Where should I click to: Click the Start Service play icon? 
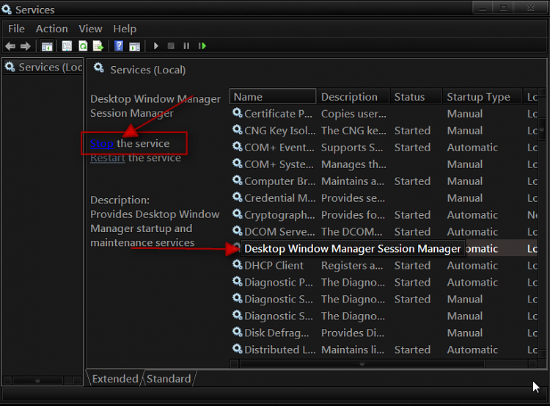(156, 46)
